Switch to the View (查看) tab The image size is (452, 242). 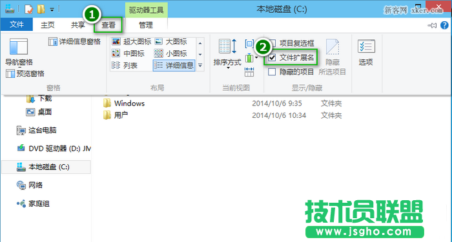108,25
